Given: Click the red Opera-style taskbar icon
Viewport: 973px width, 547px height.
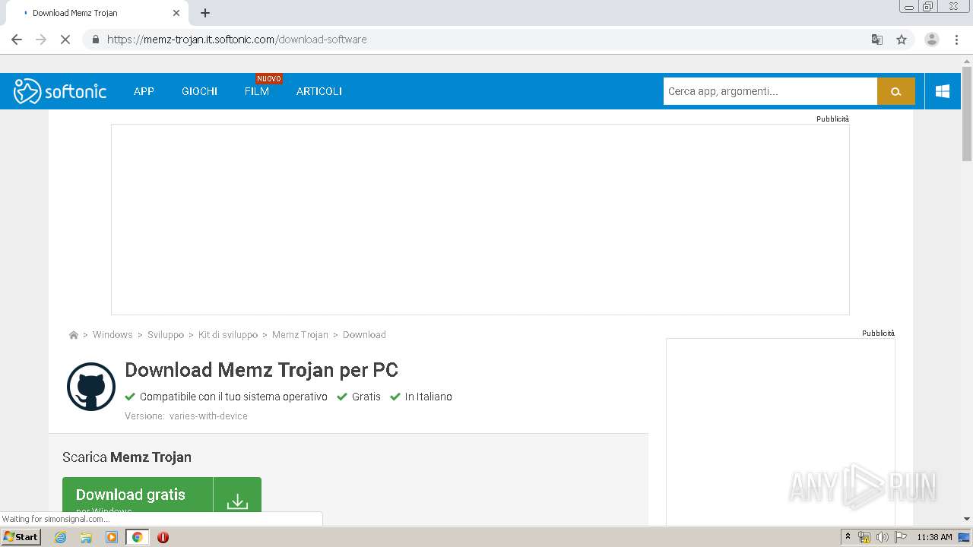Looking at the screenshot, I should (163, 537).
